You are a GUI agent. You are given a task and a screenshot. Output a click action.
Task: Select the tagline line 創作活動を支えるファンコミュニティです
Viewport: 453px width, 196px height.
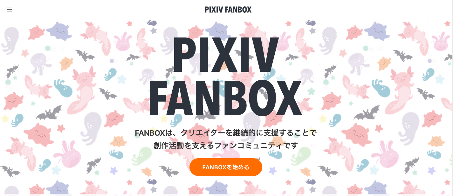pyautogui.click(x=226, y=145)
